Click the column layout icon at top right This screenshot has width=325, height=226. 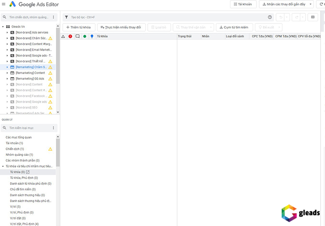pos(313,17)
